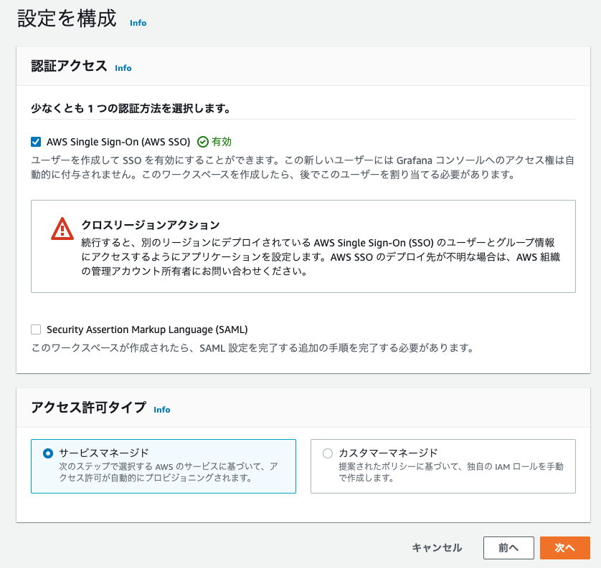This screenshot has width=601, height=568.
Task: Open the Info link beside 設定を構成
Action: 138,23
